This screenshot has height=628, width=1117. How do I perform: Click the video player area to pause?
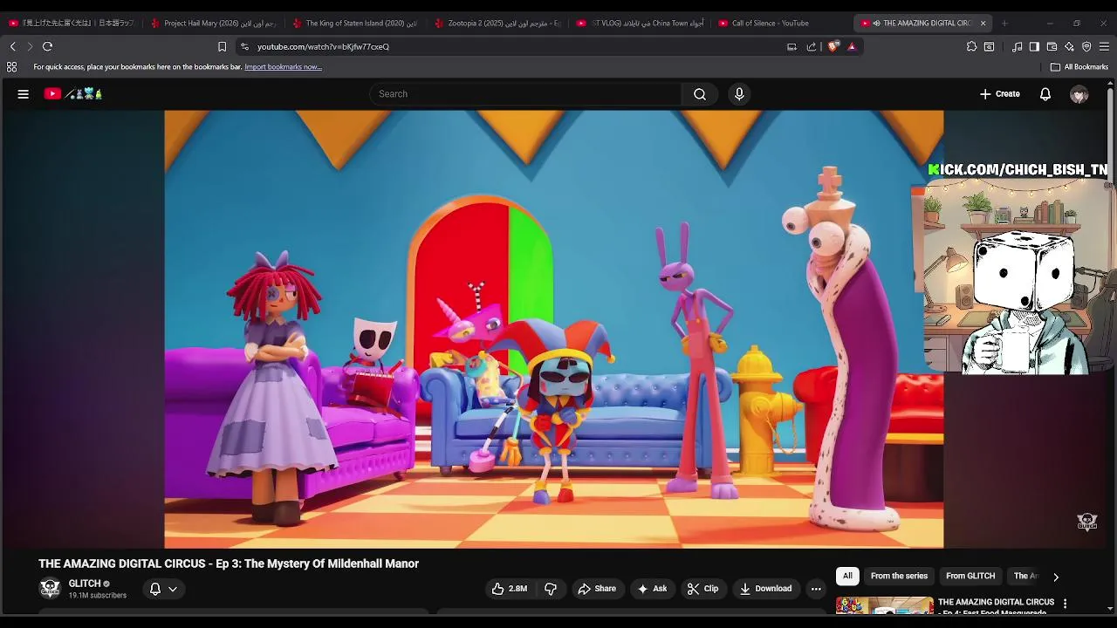pyautogui.click(x=553, y=329)
